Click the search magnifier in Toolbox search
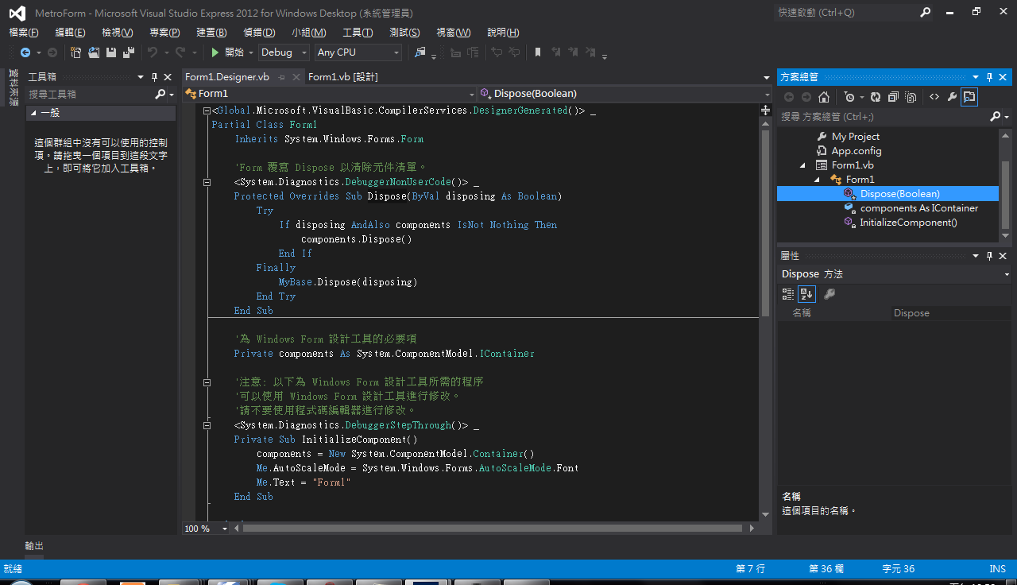The width and height of the screenshot is (1017, 585). click(160, 95)
